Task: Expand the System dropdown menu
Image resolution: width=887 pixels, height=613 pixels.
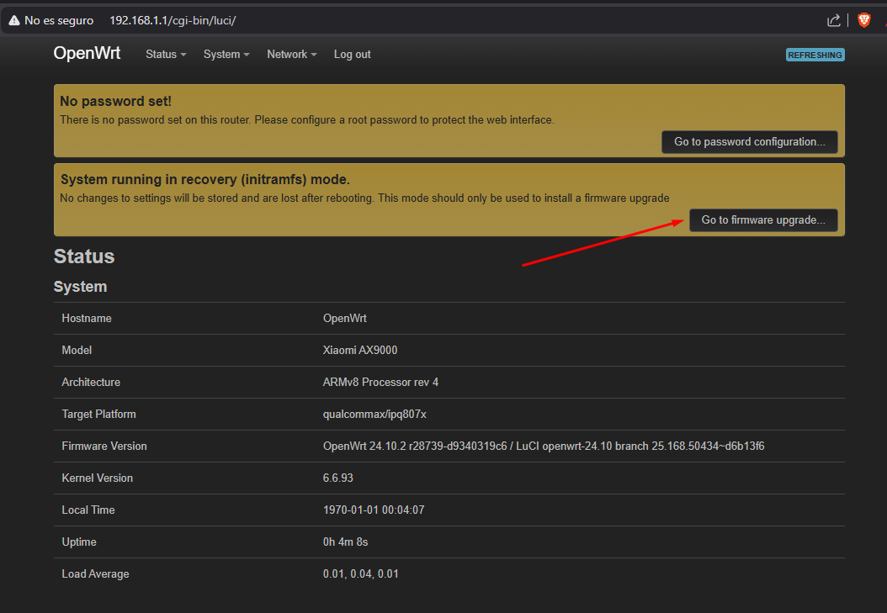Action: (226, 54)
